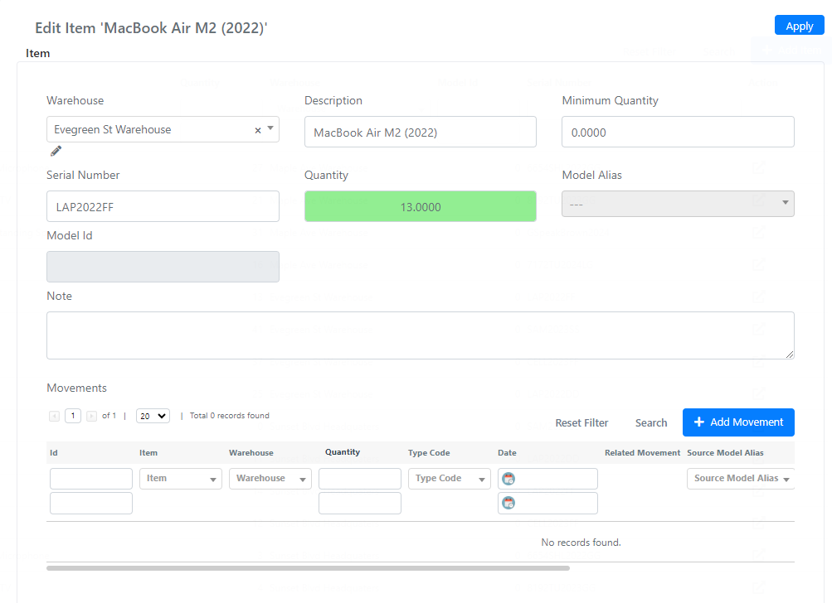832x603 pixels.
Task: Click the Apply button
Action: (799, 26)
